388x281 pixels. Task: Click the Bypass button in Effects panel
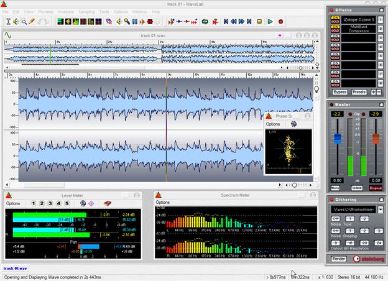(x=340, y=92)
